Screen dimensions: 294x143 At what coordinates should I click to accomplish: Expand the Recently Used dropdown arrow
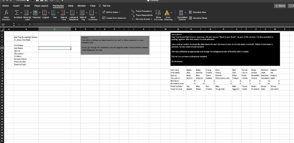[x=30, y=13]
